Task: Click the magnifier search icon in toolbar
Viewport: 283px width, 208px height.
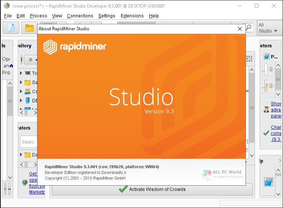Action: (x=249, y=28)
